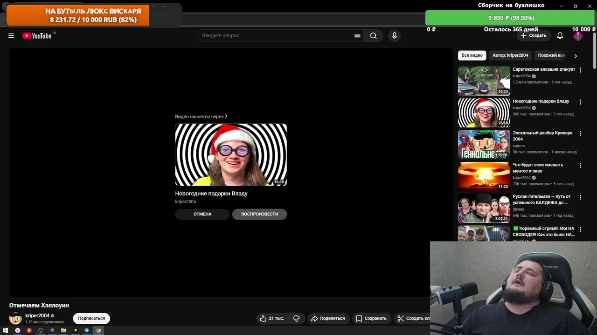Open Google Chrome from taskbar
The width and height of the screenshot is (597, 335).
98,330
